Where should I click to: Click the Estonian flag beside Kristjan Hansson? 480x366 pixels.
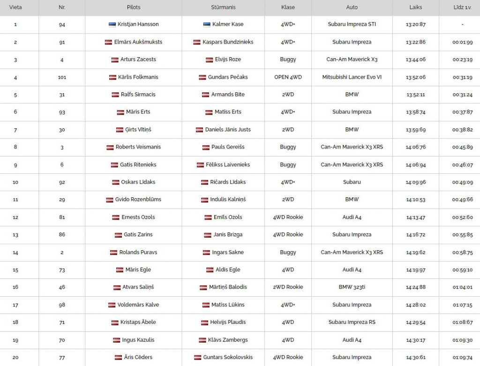tap(112, 24)
